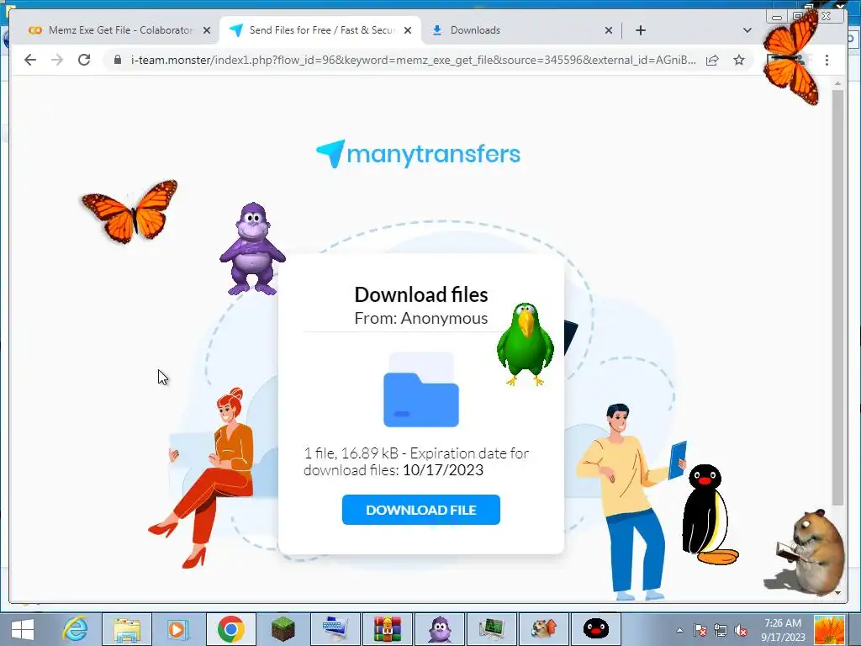Viewport: 861px width, 646px height.
Task: Click the purple Bonzi gorilla on page
Action: pyautogui.click(x=252, y=249)
